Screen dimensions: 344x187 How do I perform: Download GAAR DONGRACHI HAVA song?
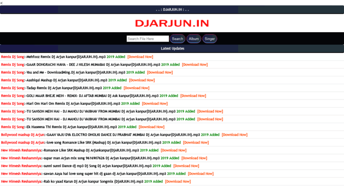click(194, 65)
